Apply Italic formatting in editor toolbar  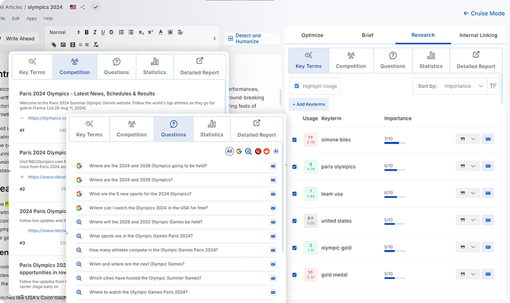coord(94,32)
